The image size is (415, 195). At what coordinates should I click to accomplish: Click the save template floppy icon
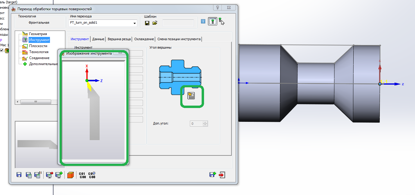pos(147,23)
